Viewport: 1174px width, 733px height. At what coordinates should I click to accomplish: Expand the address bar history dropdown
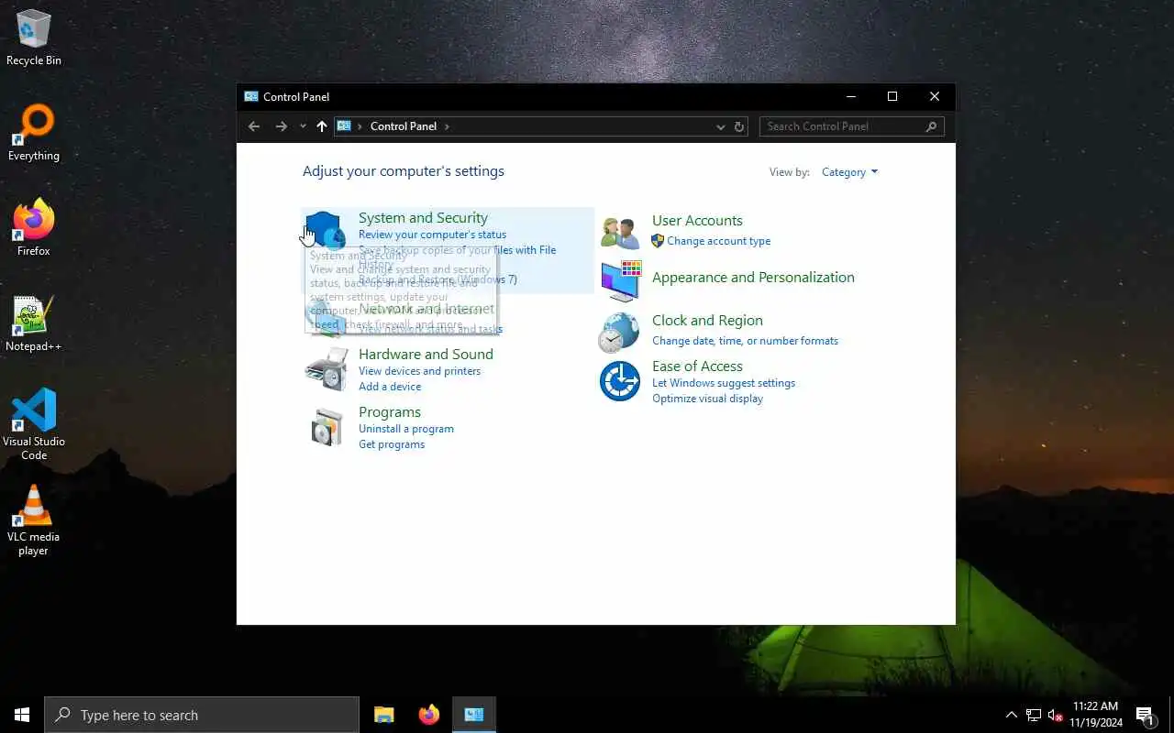tap(721, 126)
